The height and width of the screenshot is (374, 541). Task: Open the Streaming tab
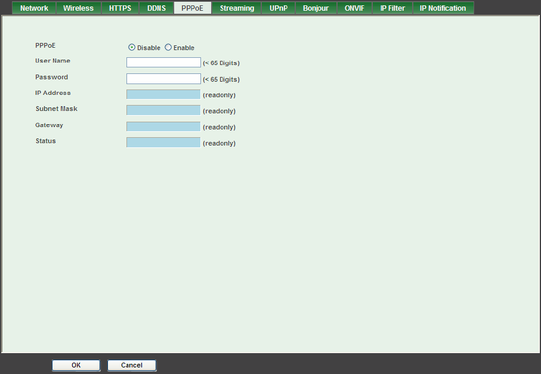coord(237,8)
